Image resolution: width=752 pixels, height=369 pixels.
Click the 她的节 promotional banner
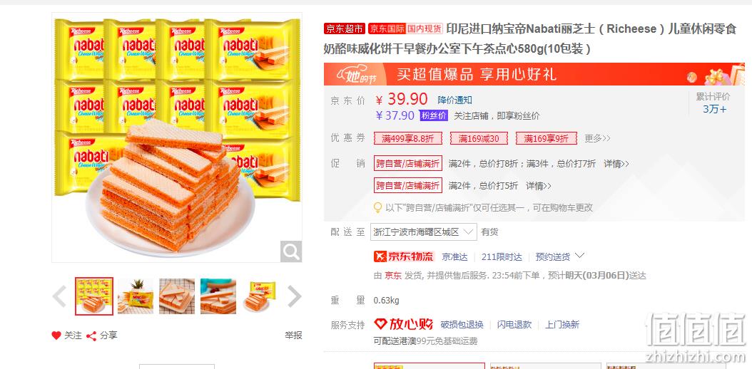point(534,74)
